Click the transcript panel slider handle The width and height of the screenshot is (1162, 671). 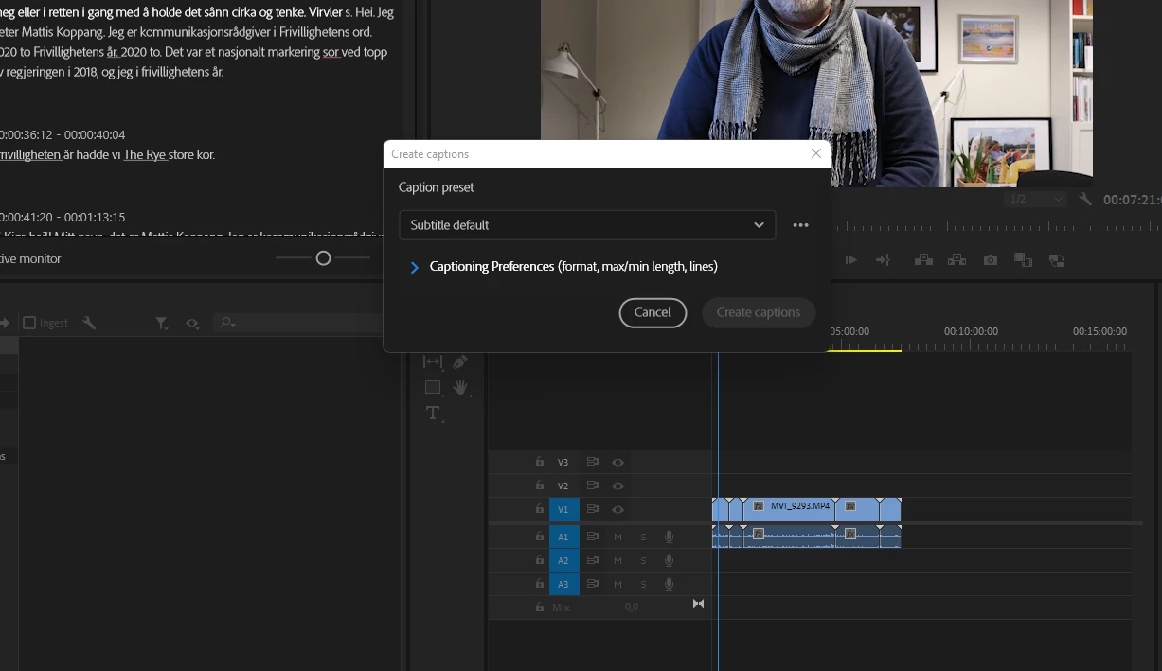point(323,258)
